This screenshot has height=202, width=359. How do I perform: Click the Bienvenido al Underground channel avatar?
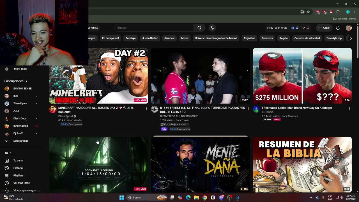pyautogui.click(x=155, y=109)
